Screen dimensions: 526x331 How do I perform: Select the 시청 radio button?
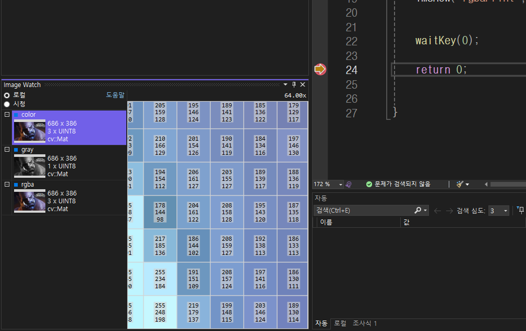click(7, 104)
